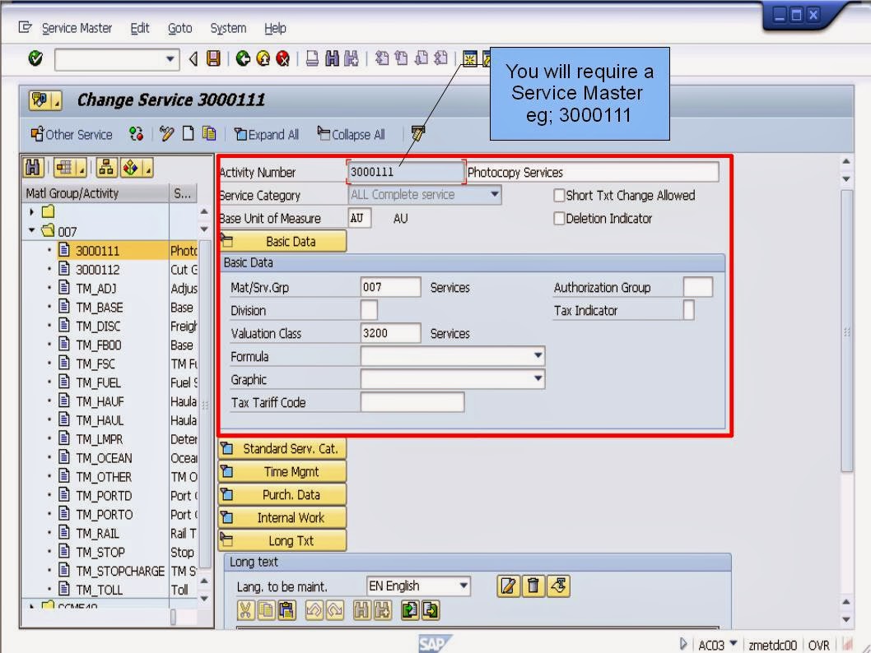Open the language EN English dropdown

(463, 586)
